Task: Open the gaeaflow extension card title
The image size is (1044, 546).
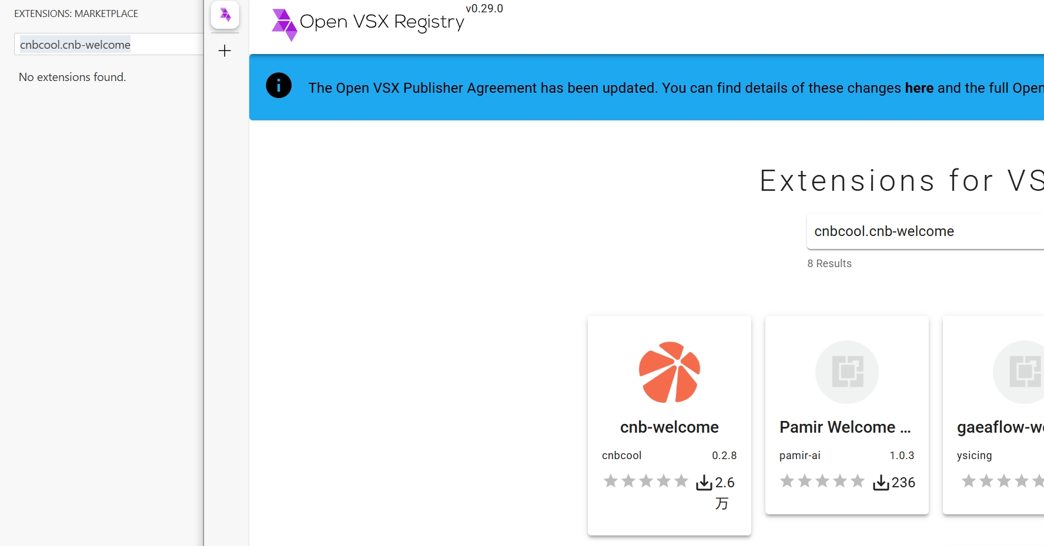Action: (x=1000, y=427)
